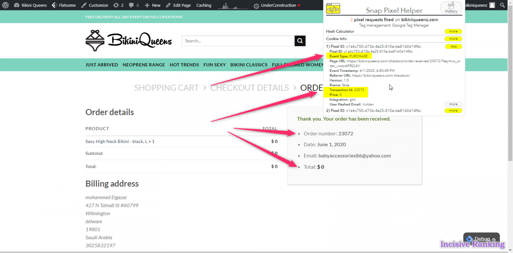Screen dimensions: 513x253
Task: Click Edit Page in admin bar
Action: (x=178, y=5)
